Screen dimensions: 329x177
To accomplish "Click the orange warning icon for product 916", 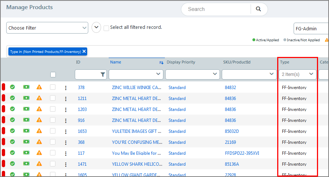I will pyautogui.click(x=39, y=120).
